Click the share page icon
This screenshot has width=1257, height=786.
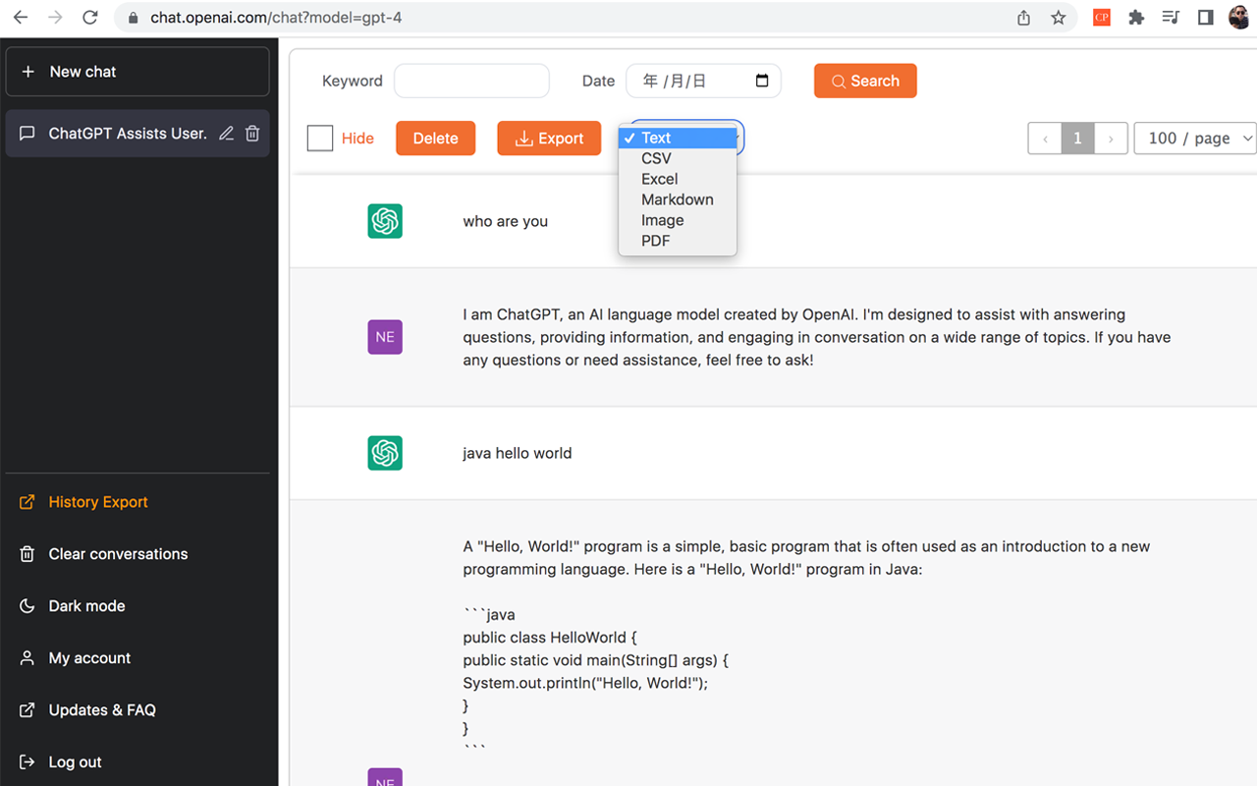(x=1023, y=18)
